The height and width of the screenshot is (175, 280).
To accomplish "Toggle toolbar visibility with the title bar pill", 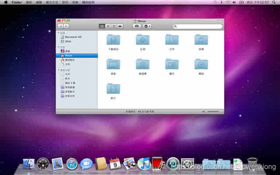I will 220,21.
